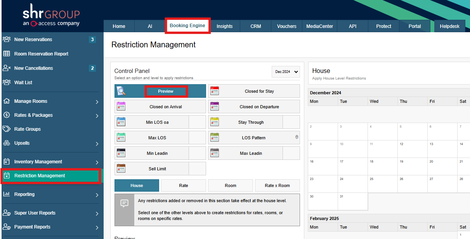Click the Preview magnifier icon
Screen dimensions: 470x239
point(121,91)
